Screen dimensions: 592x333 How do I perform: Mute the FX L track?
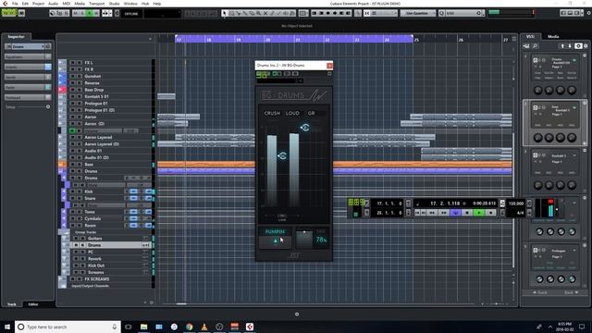tap(72, 62)
